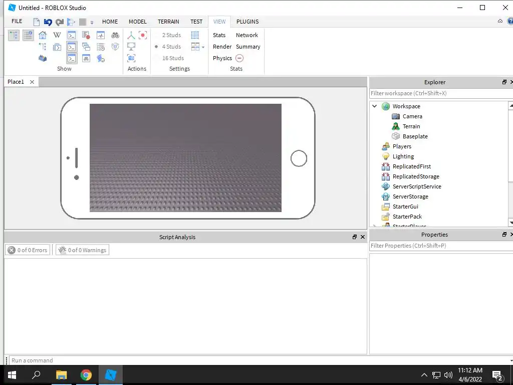The height and width of the screenshot is (385, 513).
Task: Switch to the PLUGINS ribbon tab
Action: (247, 22)
